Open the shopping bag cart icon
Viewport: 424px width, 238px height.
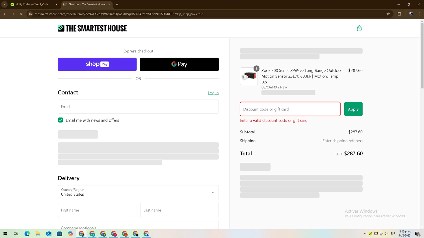coord(359,28)
